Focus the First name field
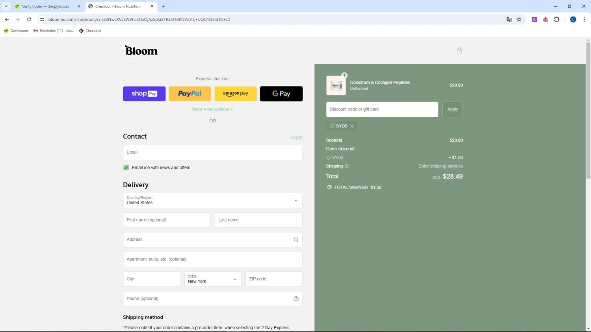The image size is (591, 332). [x=167, y=220]
